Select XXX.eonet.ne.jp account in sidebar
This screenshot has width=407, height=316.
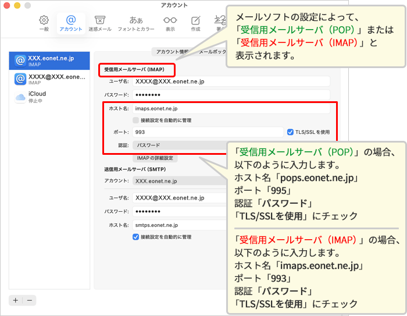pos(50,59)
